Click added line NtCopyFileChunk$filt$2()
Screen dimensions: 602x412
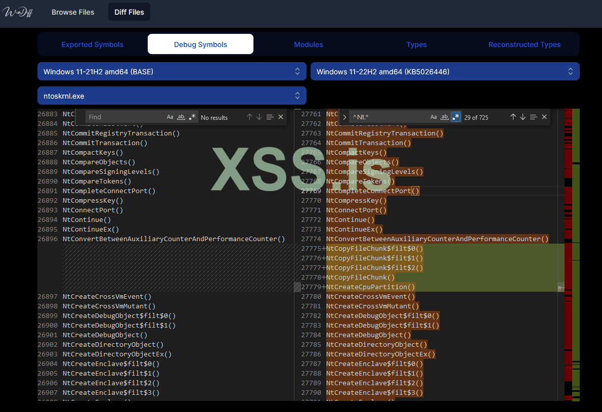374,268
